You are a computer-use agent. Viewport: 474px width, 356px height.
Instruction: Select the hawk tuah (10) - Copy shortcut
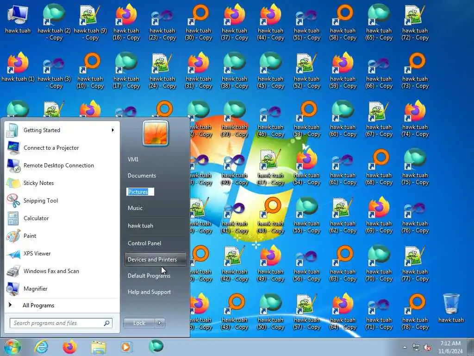[90, 70]
